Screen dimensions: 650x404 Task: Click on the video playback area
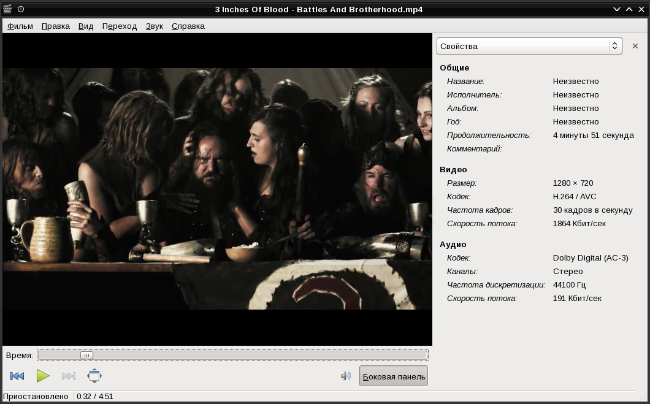click(x=217, y=189)
